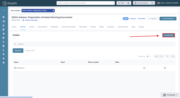Click the Edit Matter link

point(142,18)
